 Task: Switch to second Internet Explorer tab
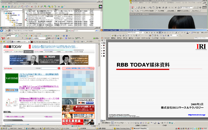(x=40, y=42)
